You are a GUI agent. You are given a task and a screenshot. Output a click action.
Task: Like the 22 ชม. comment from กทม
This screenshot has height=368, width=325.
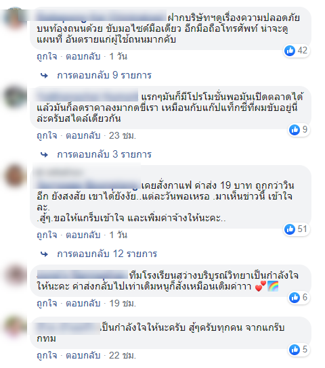tap(47, 356)
